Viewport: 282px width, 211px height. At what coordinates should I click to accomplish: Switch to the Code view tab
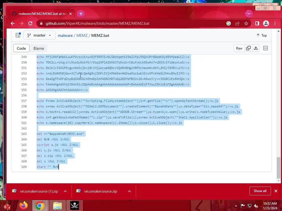pyautogui.click(x=21, y=48)
